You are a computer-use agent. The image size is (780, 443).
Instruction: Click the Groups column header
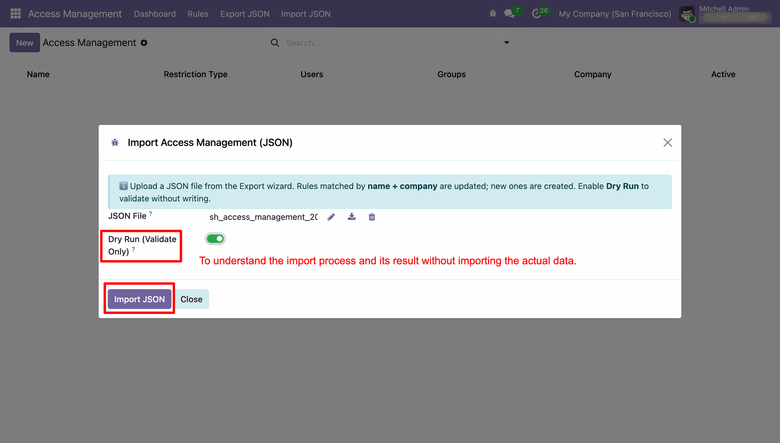451,74
